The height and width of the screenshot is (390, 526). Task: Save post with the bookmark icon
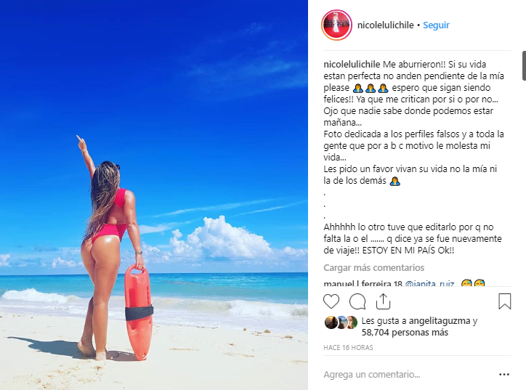504,301
